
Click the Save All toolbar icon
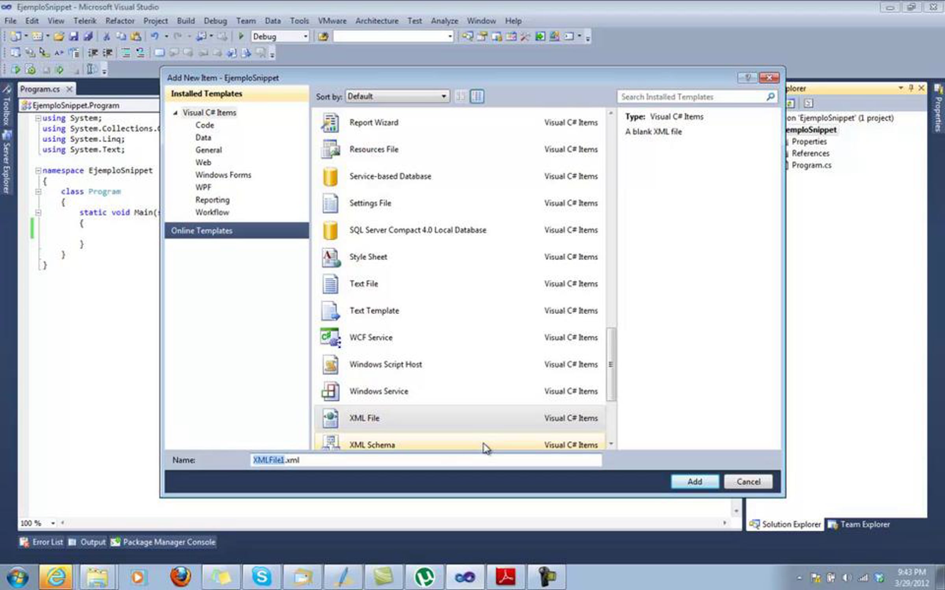(88, 37)
